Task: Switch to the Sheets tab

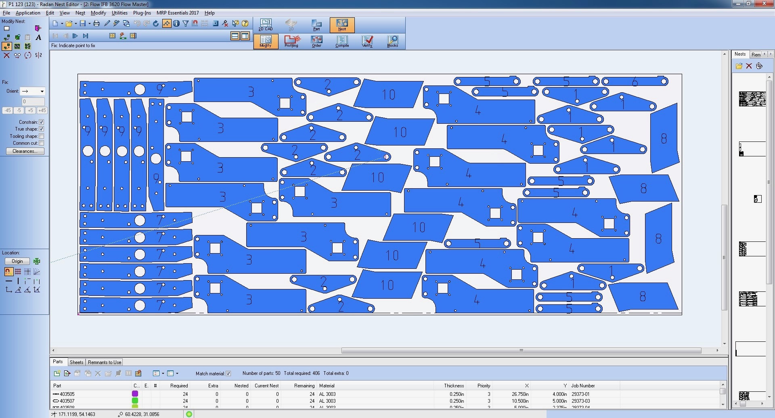Action: click(x=76, y=362)
